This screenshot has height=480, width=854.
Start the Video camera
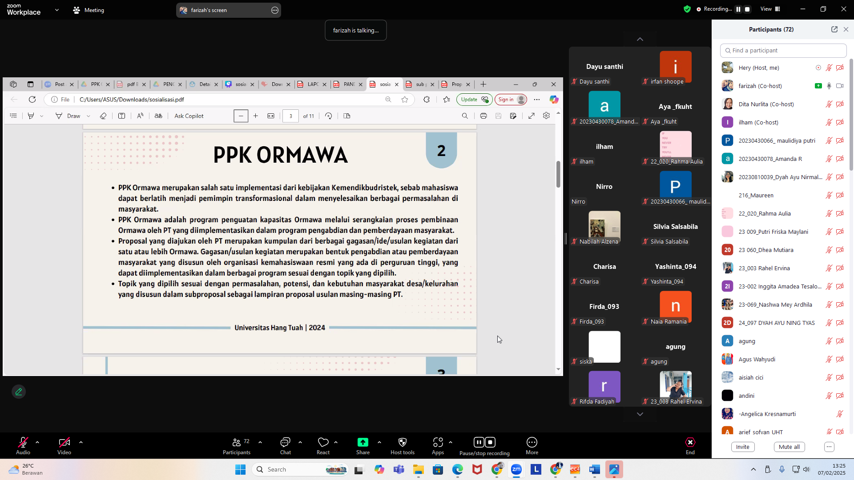click(64, 442)
